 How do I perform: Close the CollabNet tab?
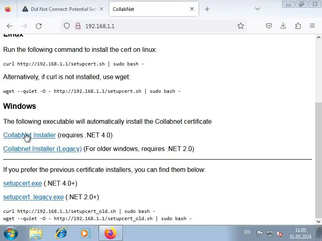pyautogui.click(x=192, y=9)
